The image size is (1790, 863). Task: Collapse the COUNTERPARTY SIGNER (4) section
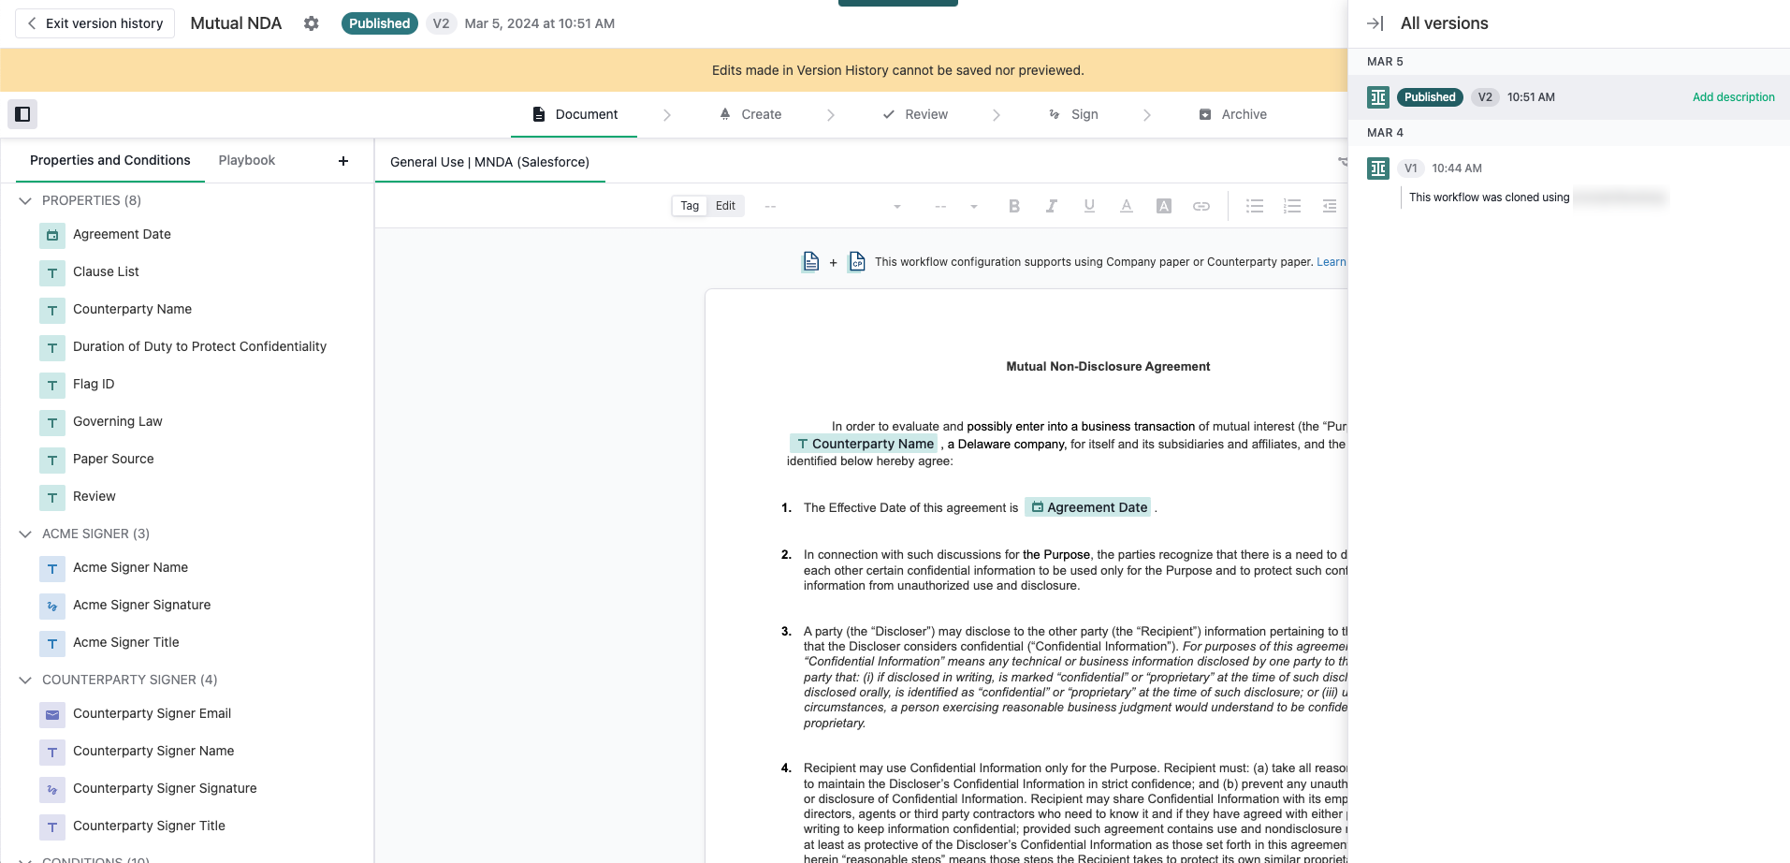[25, 680]
